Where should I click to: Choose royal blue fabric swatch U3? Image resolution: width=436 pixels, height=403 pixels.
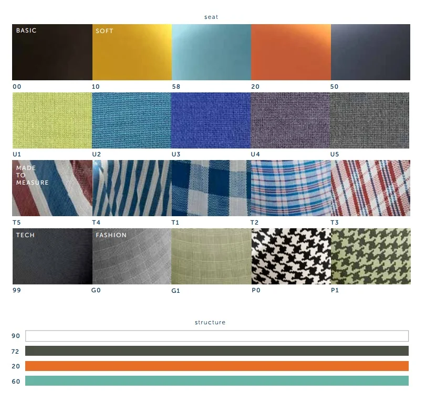211,120
